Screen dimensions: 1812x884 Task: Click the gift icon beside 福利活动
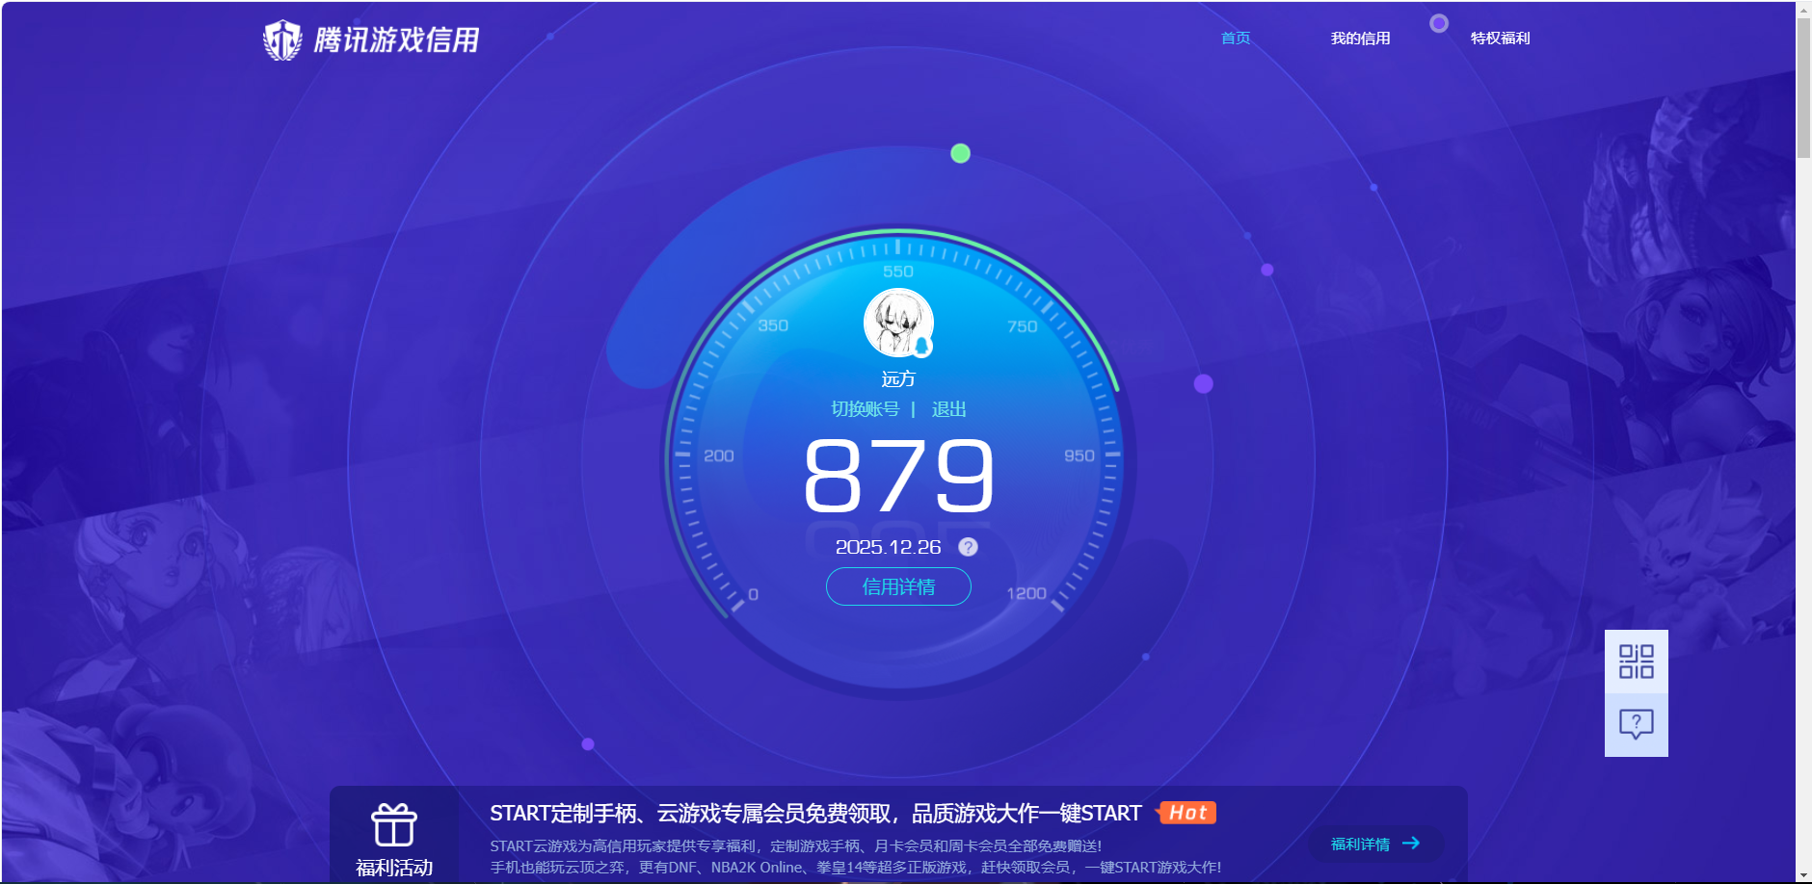(396, 825)
